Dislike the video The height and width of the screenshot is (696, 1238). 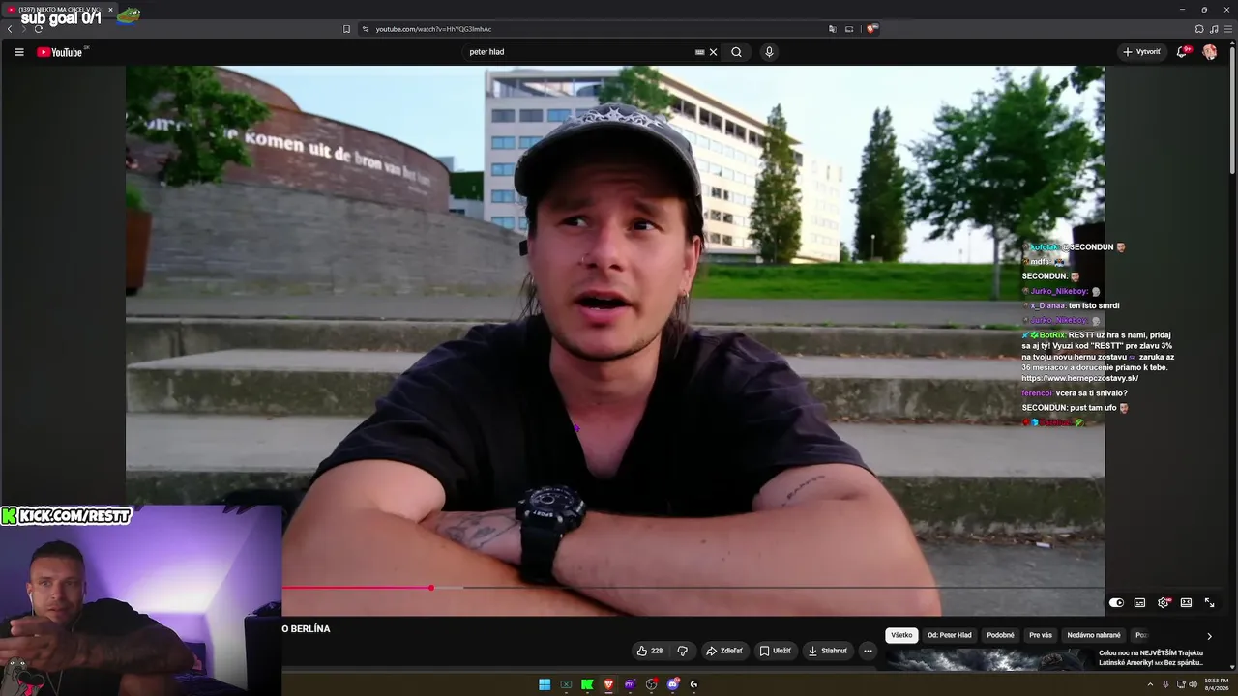point(682,651)
